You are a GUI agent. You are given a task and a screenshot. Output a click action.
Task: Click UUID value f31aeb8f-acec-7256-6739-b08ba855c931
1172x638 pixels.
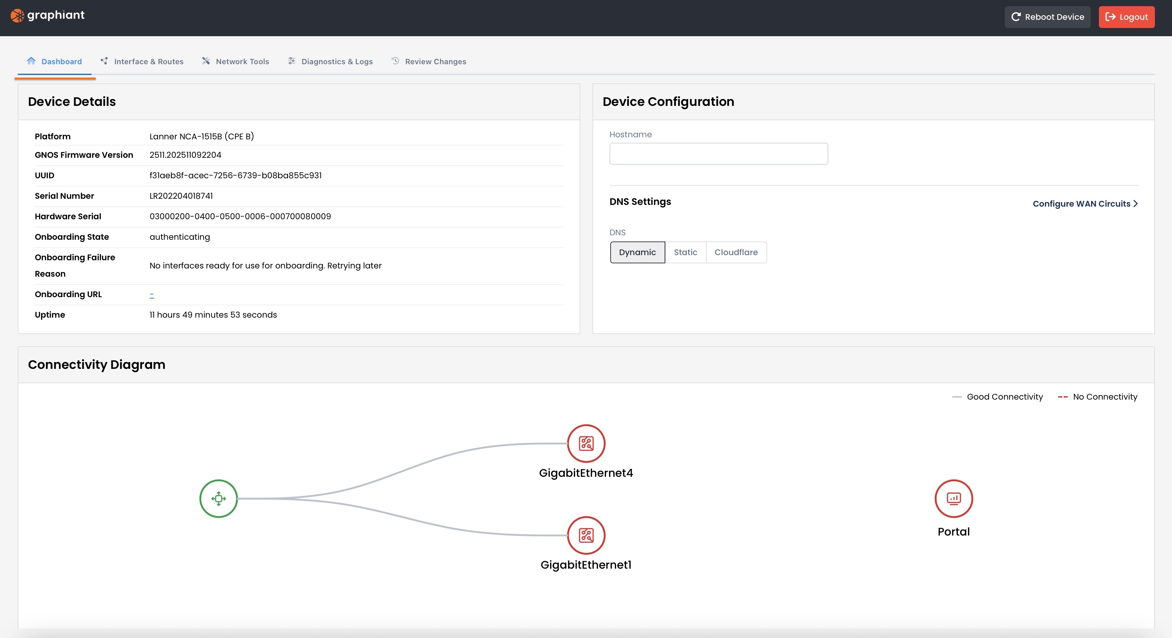tap(236, 176)
